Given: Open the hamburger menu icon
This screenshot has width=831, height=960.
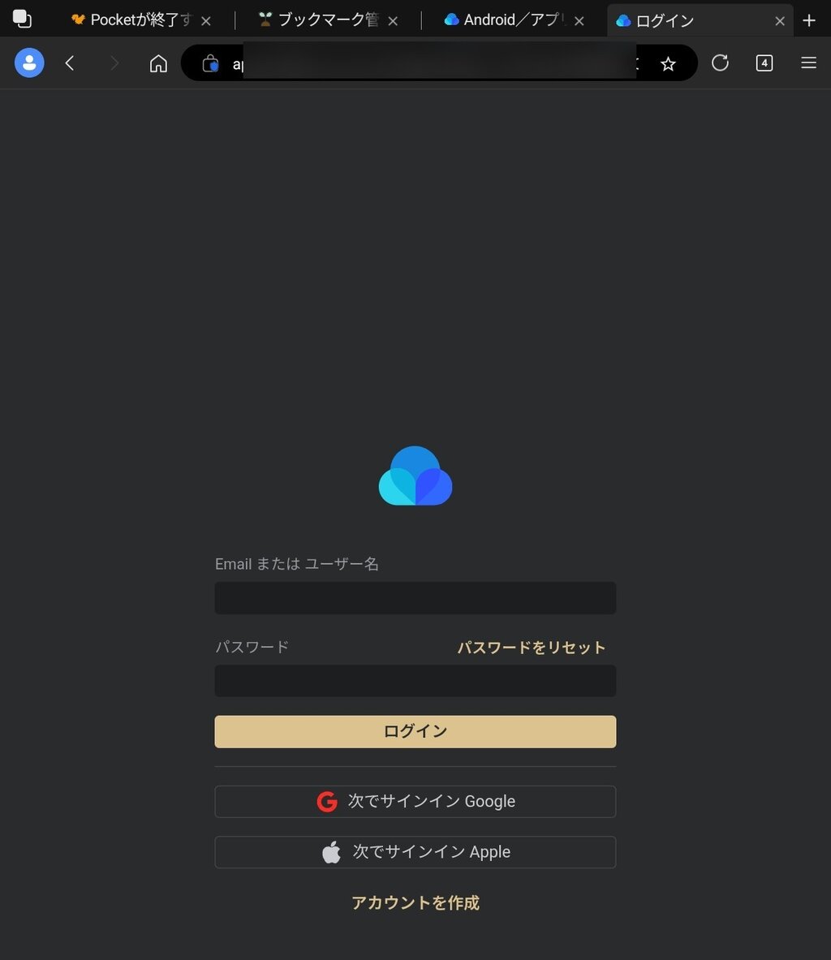Looking at the screenshot, I should pos(809,62).
